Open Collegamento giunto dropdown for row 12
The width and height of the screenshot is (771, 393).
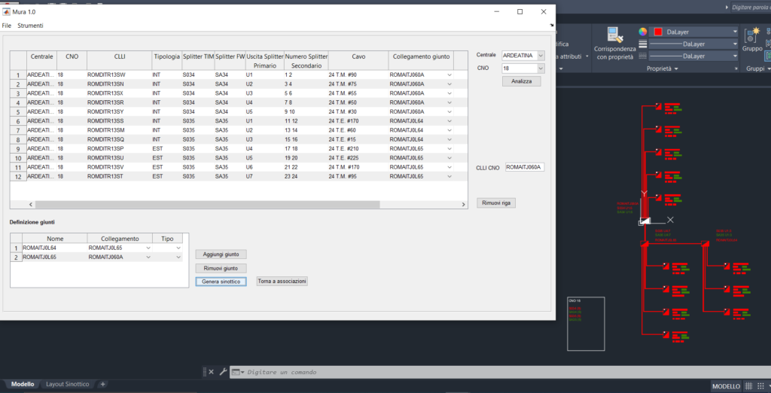pos(449,177)
